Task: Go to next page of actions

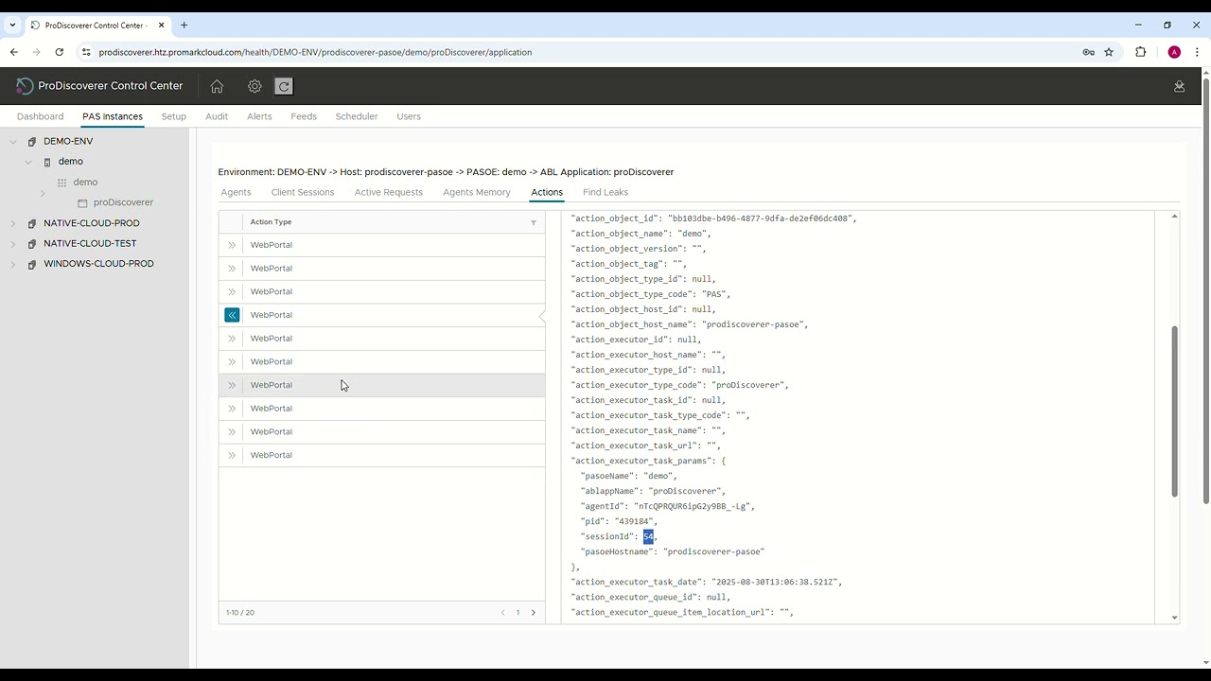Action: (x=533, y=613)
